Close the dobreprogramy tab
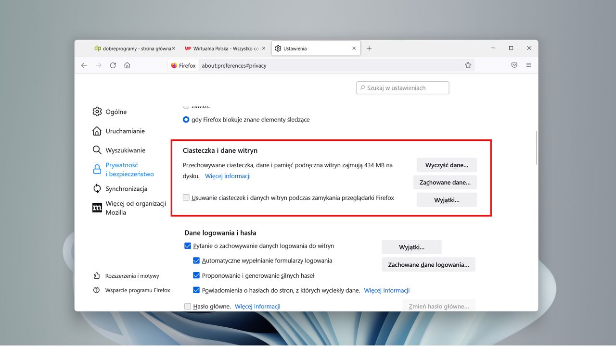Viewport: 616px width, 346px height. [173, 49]
